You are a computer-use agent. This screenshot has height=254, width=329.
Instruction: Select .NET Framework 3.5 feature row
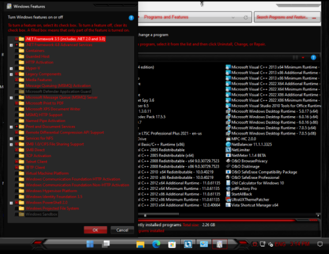coord(65,39)
